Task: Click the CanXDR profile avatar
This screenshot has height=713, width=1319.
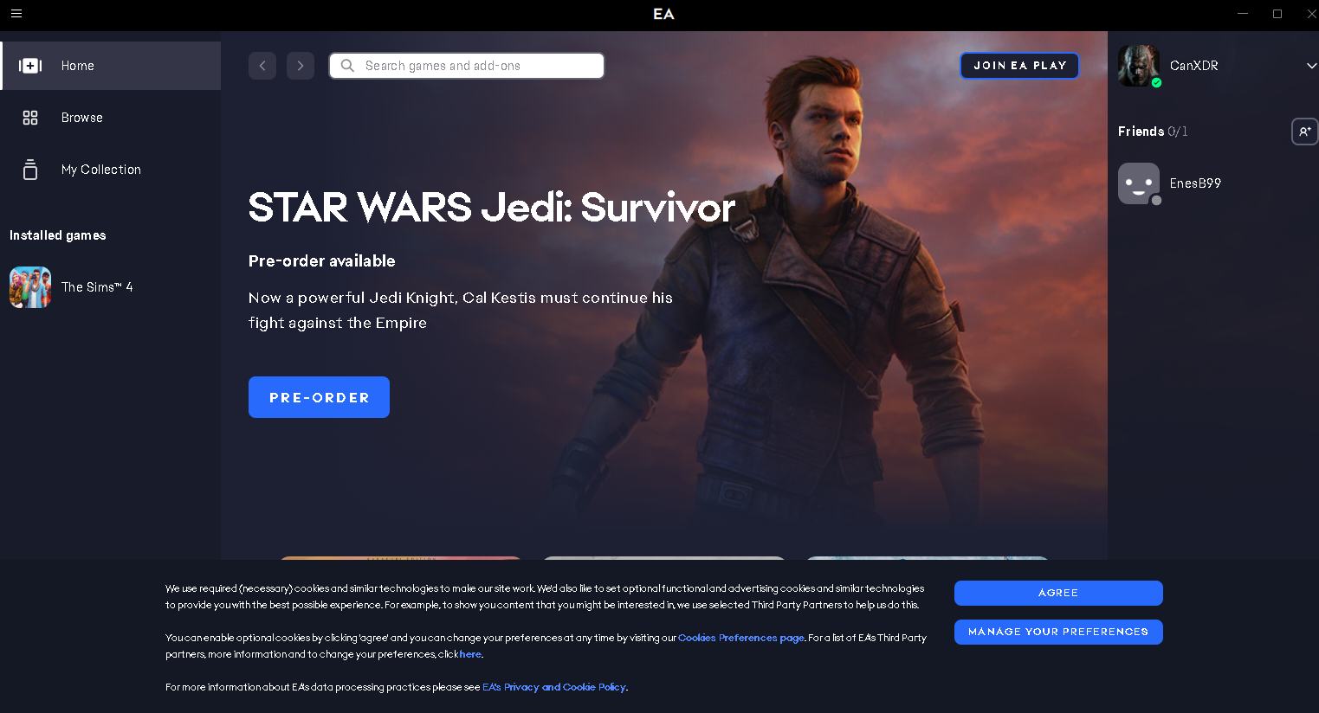Action: 1139,66
